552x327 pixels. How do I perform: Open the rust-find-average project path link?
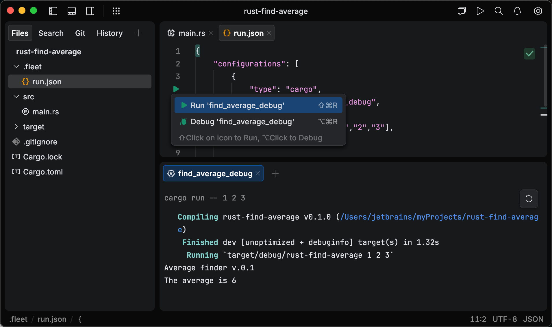point(439,217)
